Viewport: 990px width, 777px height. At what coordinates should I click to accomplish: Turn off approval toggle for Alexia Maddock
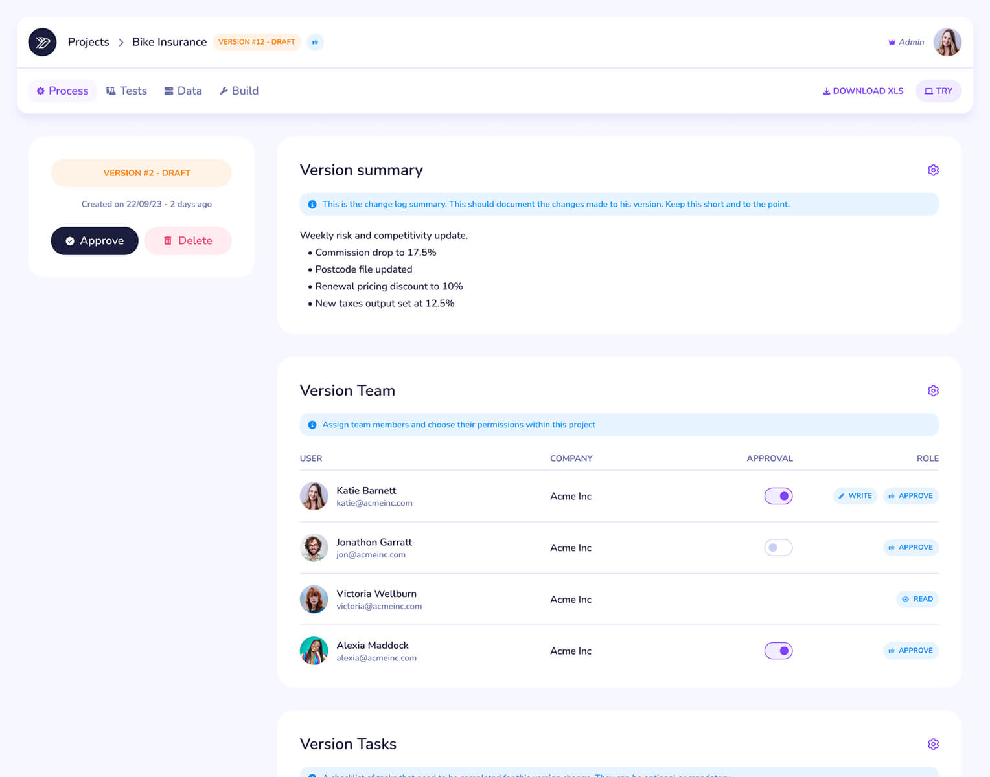pos(778,651)
